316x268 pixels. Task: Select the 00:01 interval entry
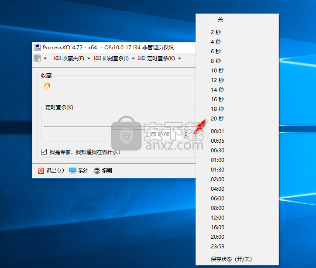237,131
